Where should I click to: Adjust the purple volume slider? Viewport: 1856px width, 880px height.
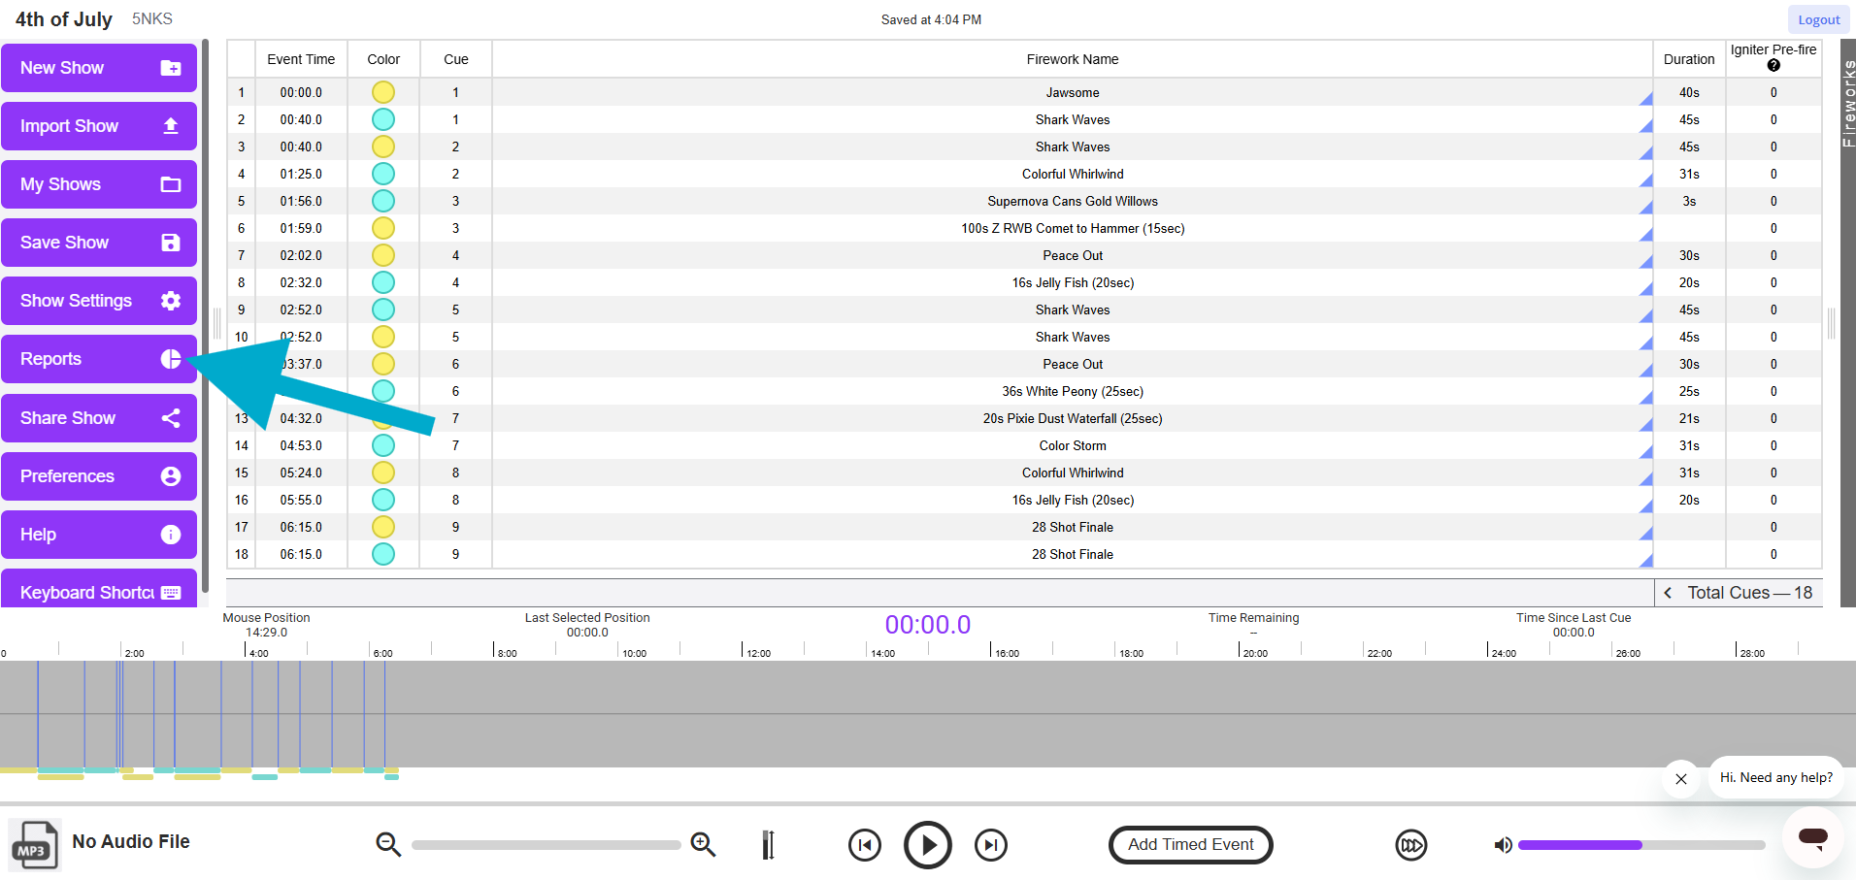coord(1641,845)
